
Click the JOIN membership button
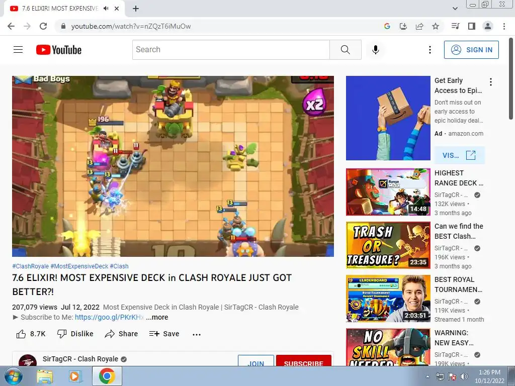coord(256,361)
